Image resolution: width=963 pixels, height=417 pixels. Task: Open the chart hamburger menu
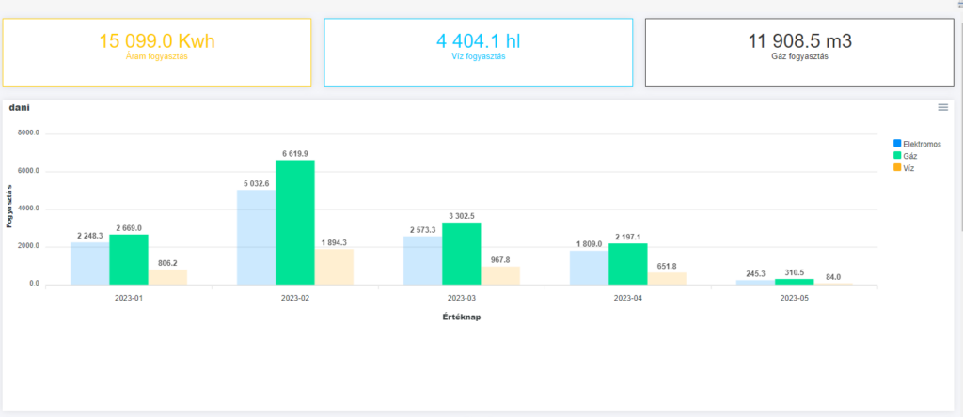pyautogui.click(x=942, y=108)
